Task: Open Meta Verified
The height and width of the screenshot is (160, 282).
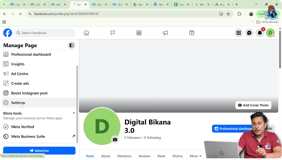Action: [x=39, y=127]
